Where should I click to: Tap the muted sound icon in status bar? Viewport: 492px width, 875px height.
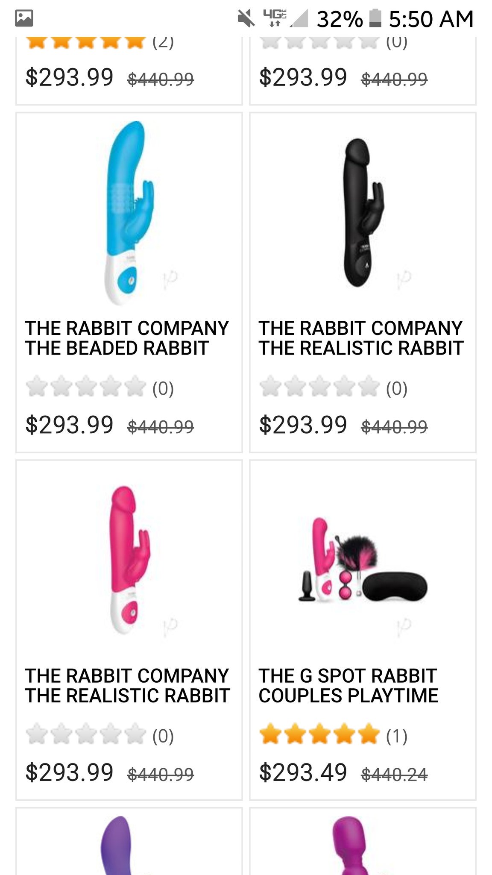[246, 19]
